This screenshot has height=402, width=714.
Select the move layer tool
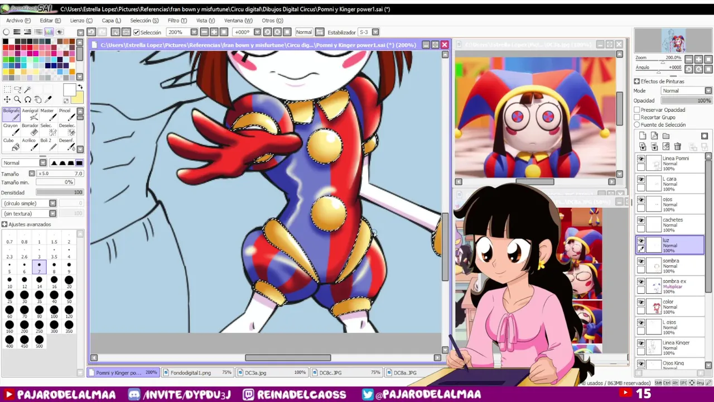pyautogui.click(x=7, y=100)
